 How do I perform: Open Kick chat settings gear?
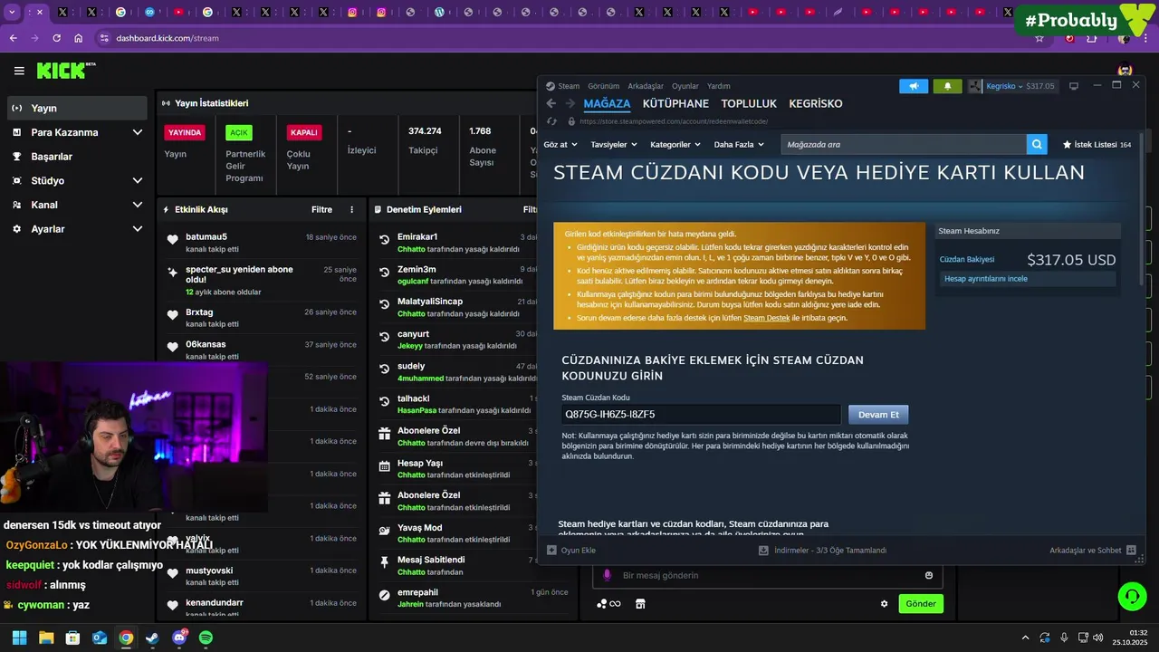point(885,604)
